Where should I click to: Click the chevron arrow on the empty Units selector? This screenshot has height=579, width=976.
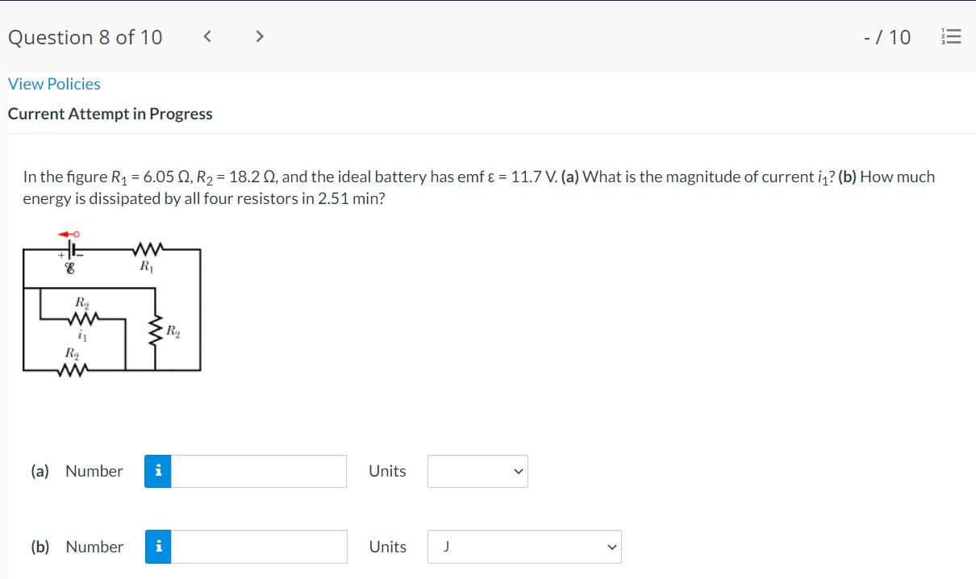point(519,472)
